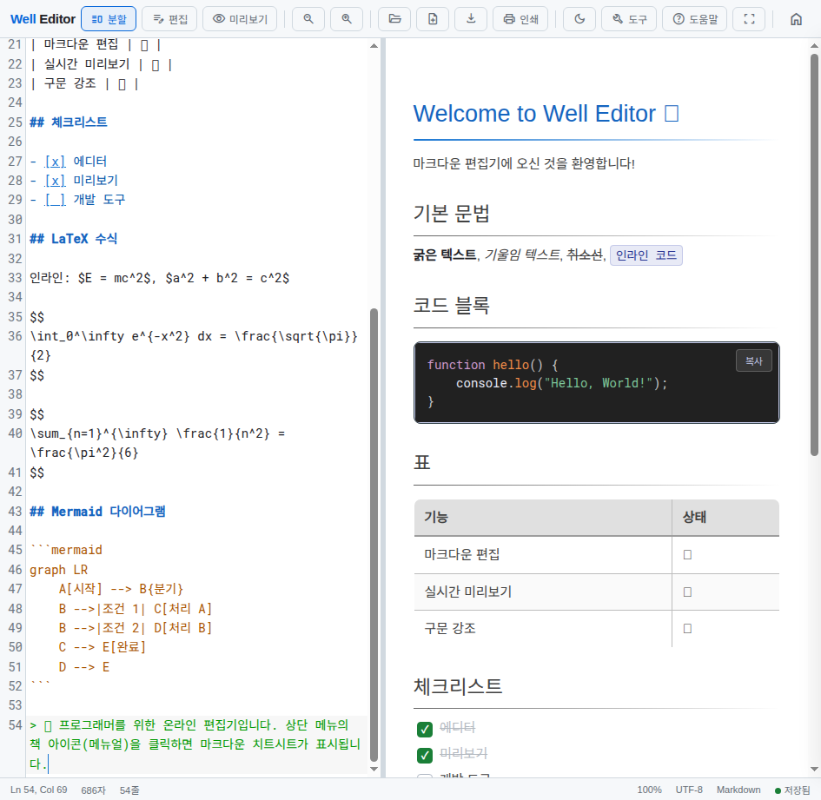Open the 도구 tools menu
This screenshot has height=800, width=821.
[x=629, y=19]
